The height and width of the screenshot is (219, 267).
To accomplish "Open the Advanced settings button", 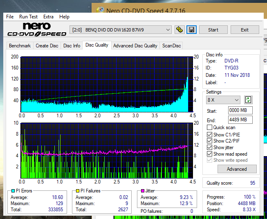I will (x=237, y=169).
